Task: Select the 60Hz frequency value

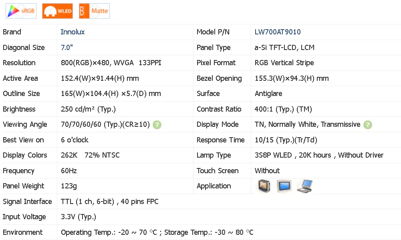Action: click(69, 171)
